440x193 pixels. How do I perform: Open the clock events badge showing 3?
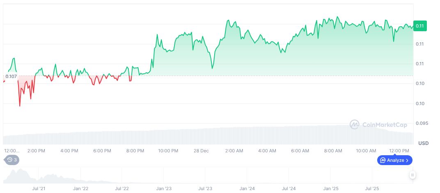pyautogui.click(x=12, y=160)
